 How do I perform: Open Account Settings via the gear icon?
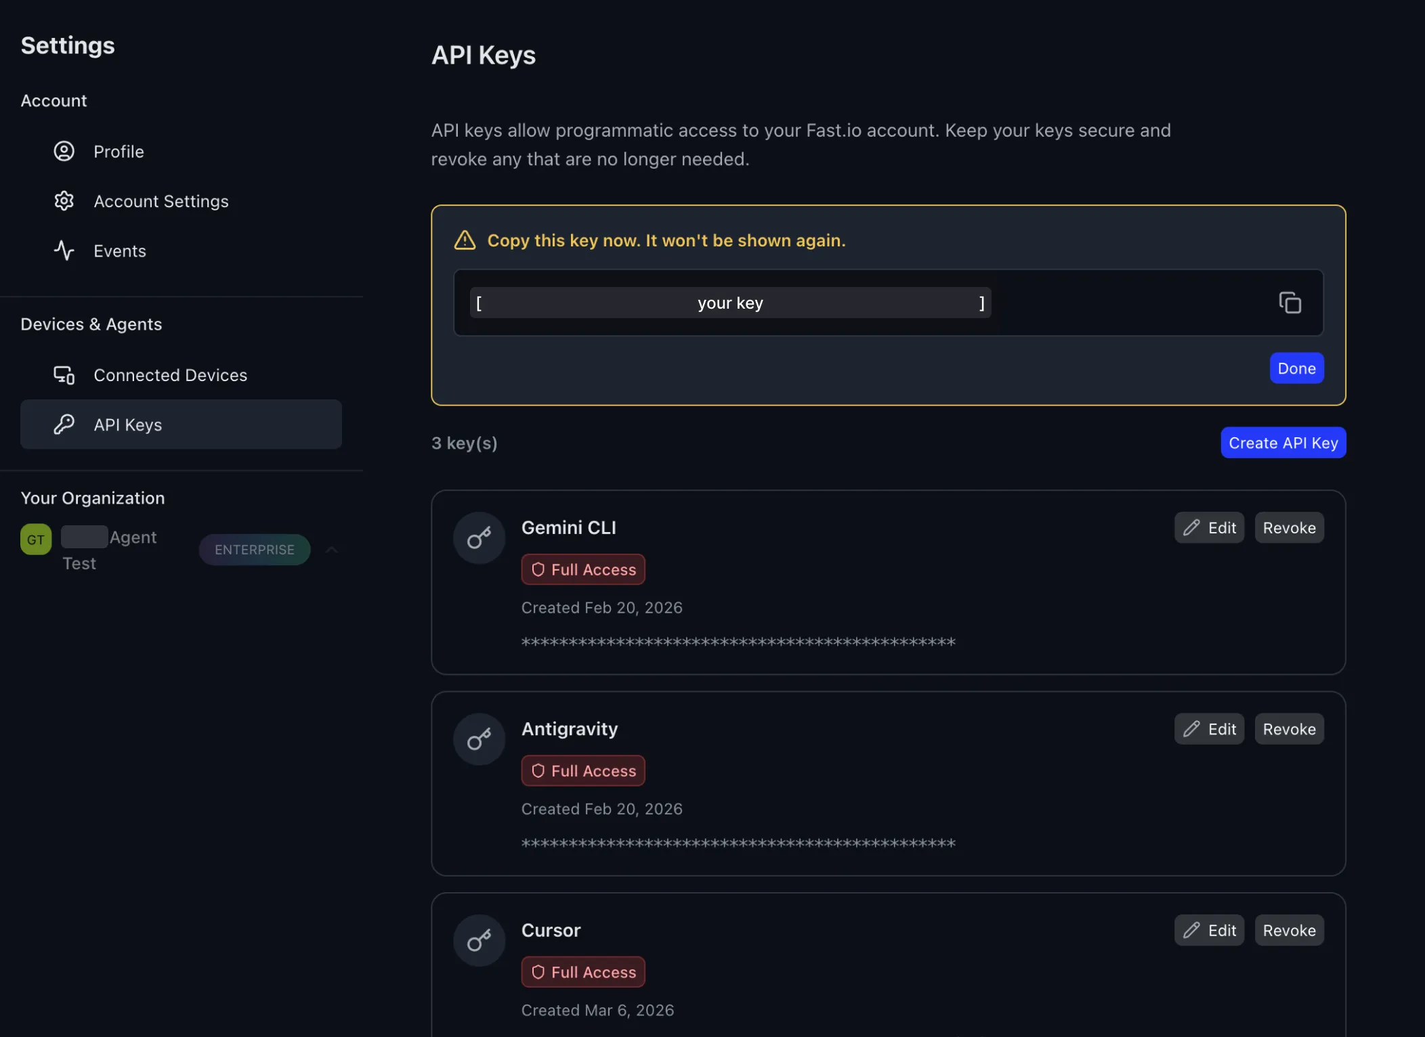pyautogui.click(x=64, y=200)
